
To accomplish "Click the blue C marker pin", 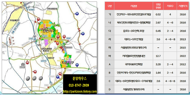I will tap(58, 77).
